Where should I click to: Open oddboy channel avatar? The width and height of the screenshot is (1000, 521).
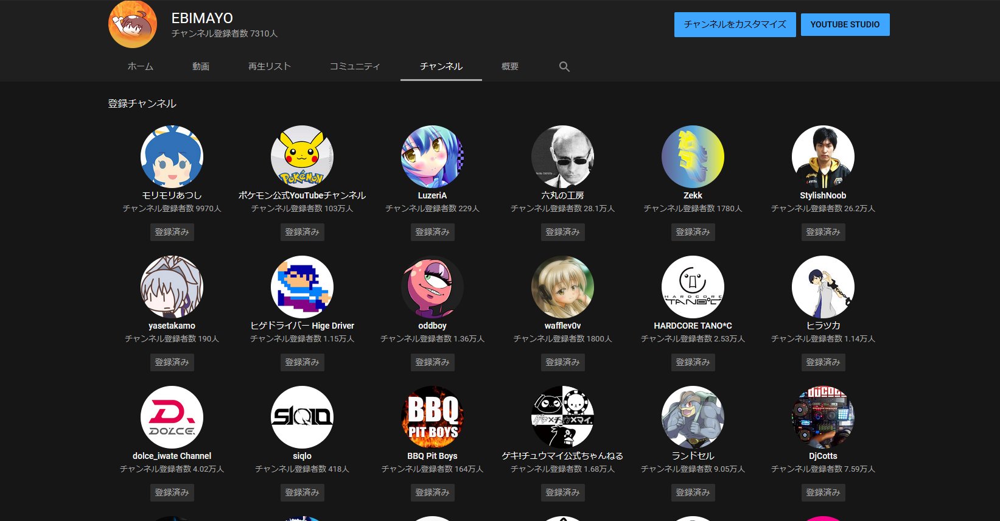pyautogui.click(x=432, y=287)
